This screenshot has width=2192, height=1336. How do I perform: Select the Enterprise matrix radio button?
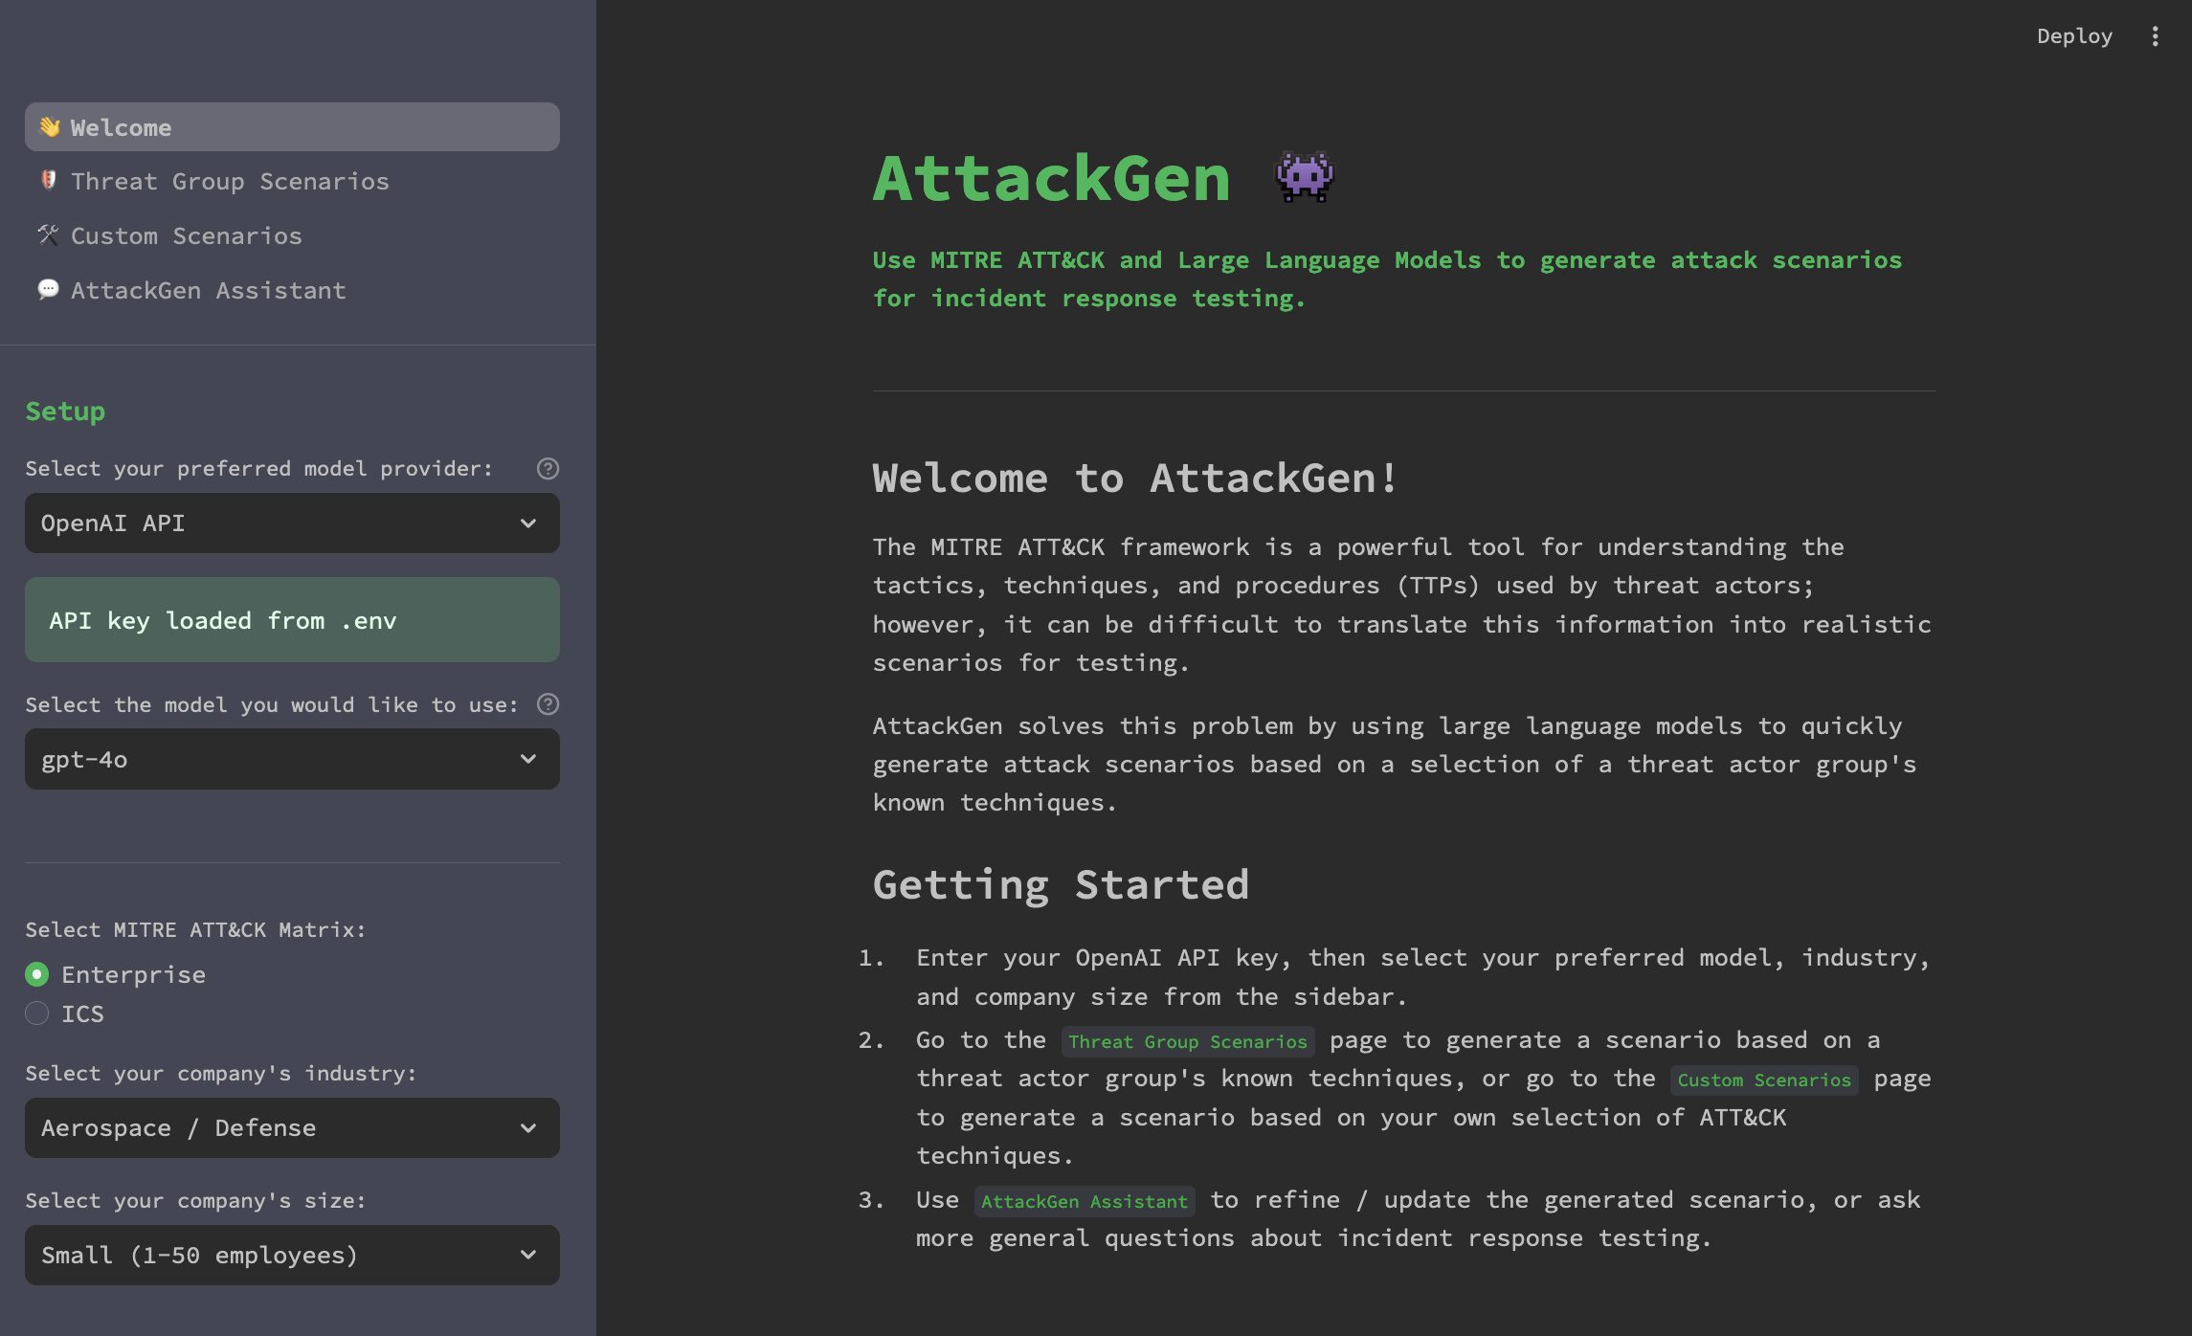pos(36,974)
